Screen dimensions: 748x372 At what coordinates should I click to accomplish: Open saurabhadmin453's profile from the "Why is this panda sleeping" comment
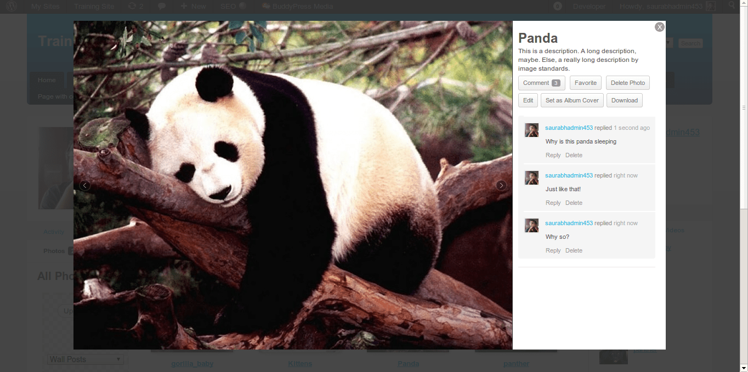point(569,128)
